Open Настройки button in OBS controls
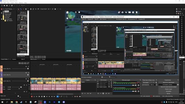This screenshot has width=185, height=104. pyautogui.click(x=169, y=91)
